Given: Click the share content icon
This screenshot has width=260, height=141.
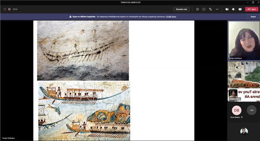Looking at the screenshot, I should [240, 9].
